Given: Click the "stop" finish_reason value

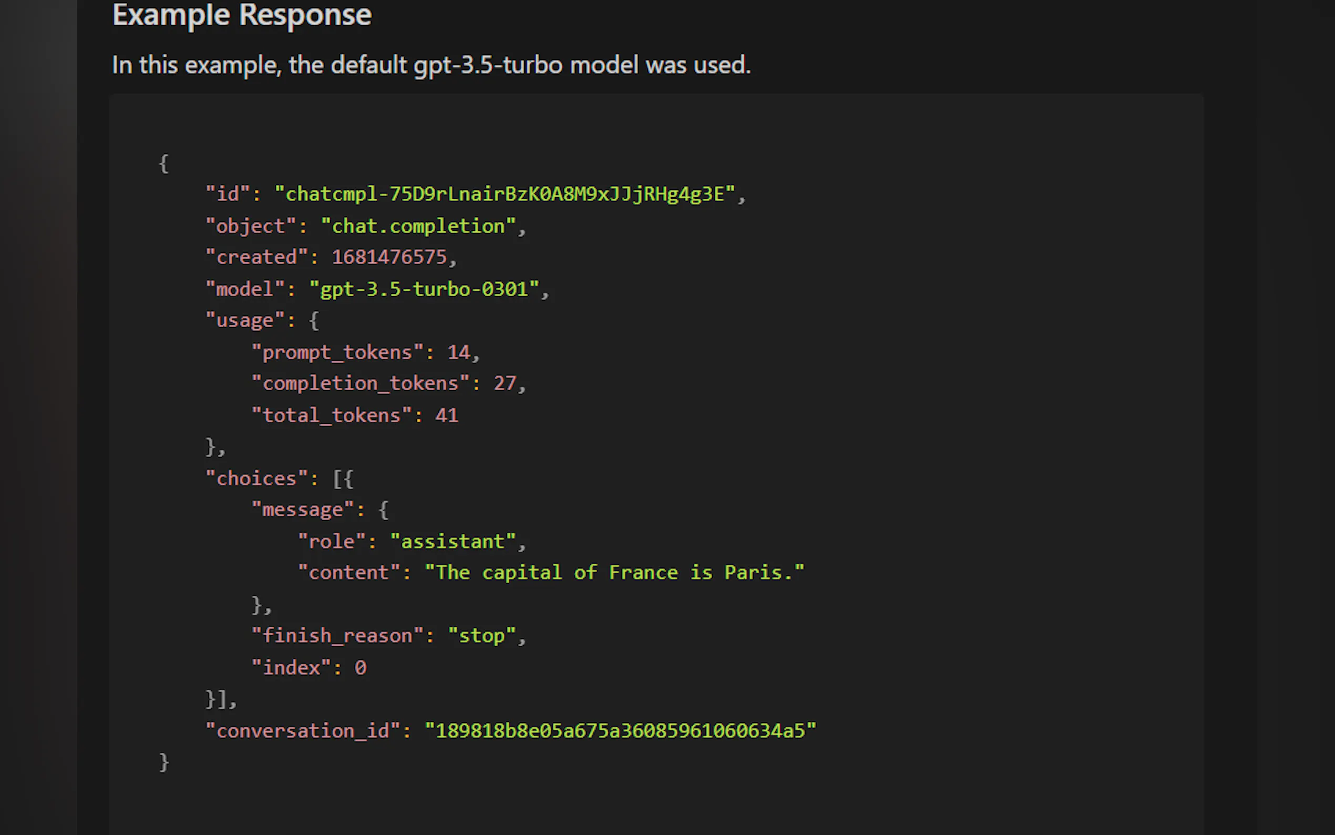Looking at the screenshot, I should tap(481, 636).
